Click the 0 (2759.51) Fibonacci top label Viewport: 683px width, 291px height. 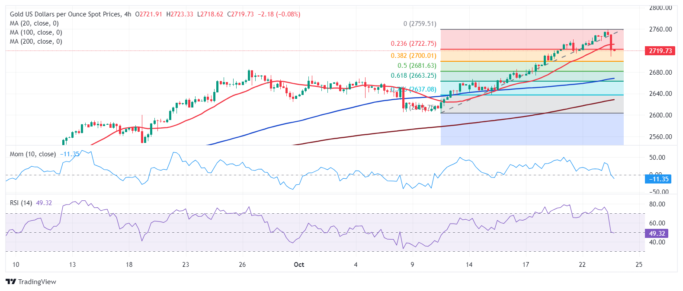[420, 24]
